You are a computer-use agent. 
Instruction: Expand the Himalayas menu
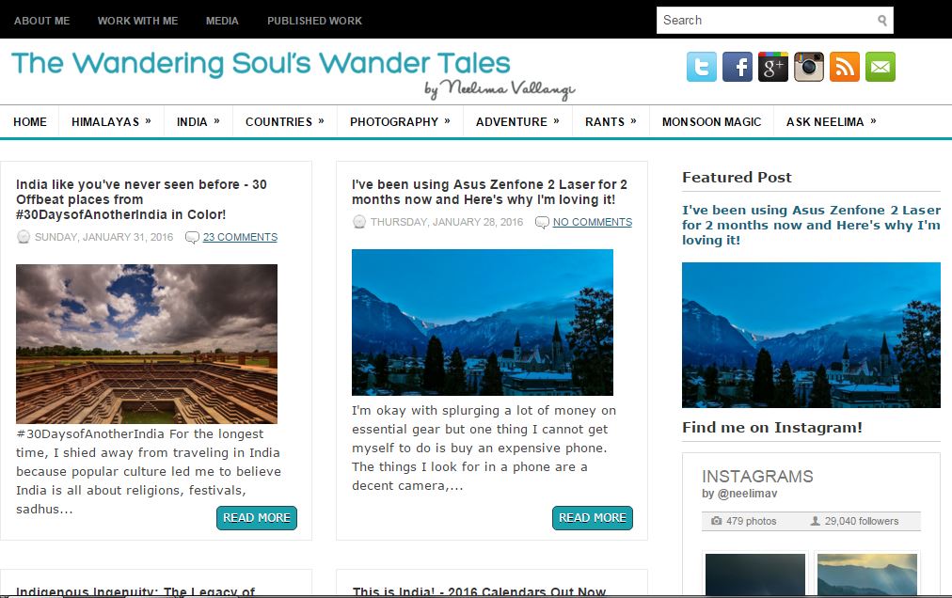(111, 121)
